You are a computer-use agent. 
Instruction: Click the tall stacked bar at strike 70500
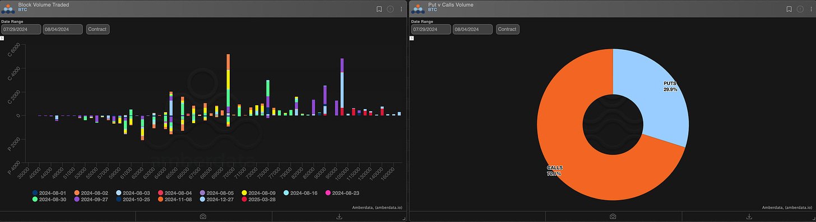(228, 91)
